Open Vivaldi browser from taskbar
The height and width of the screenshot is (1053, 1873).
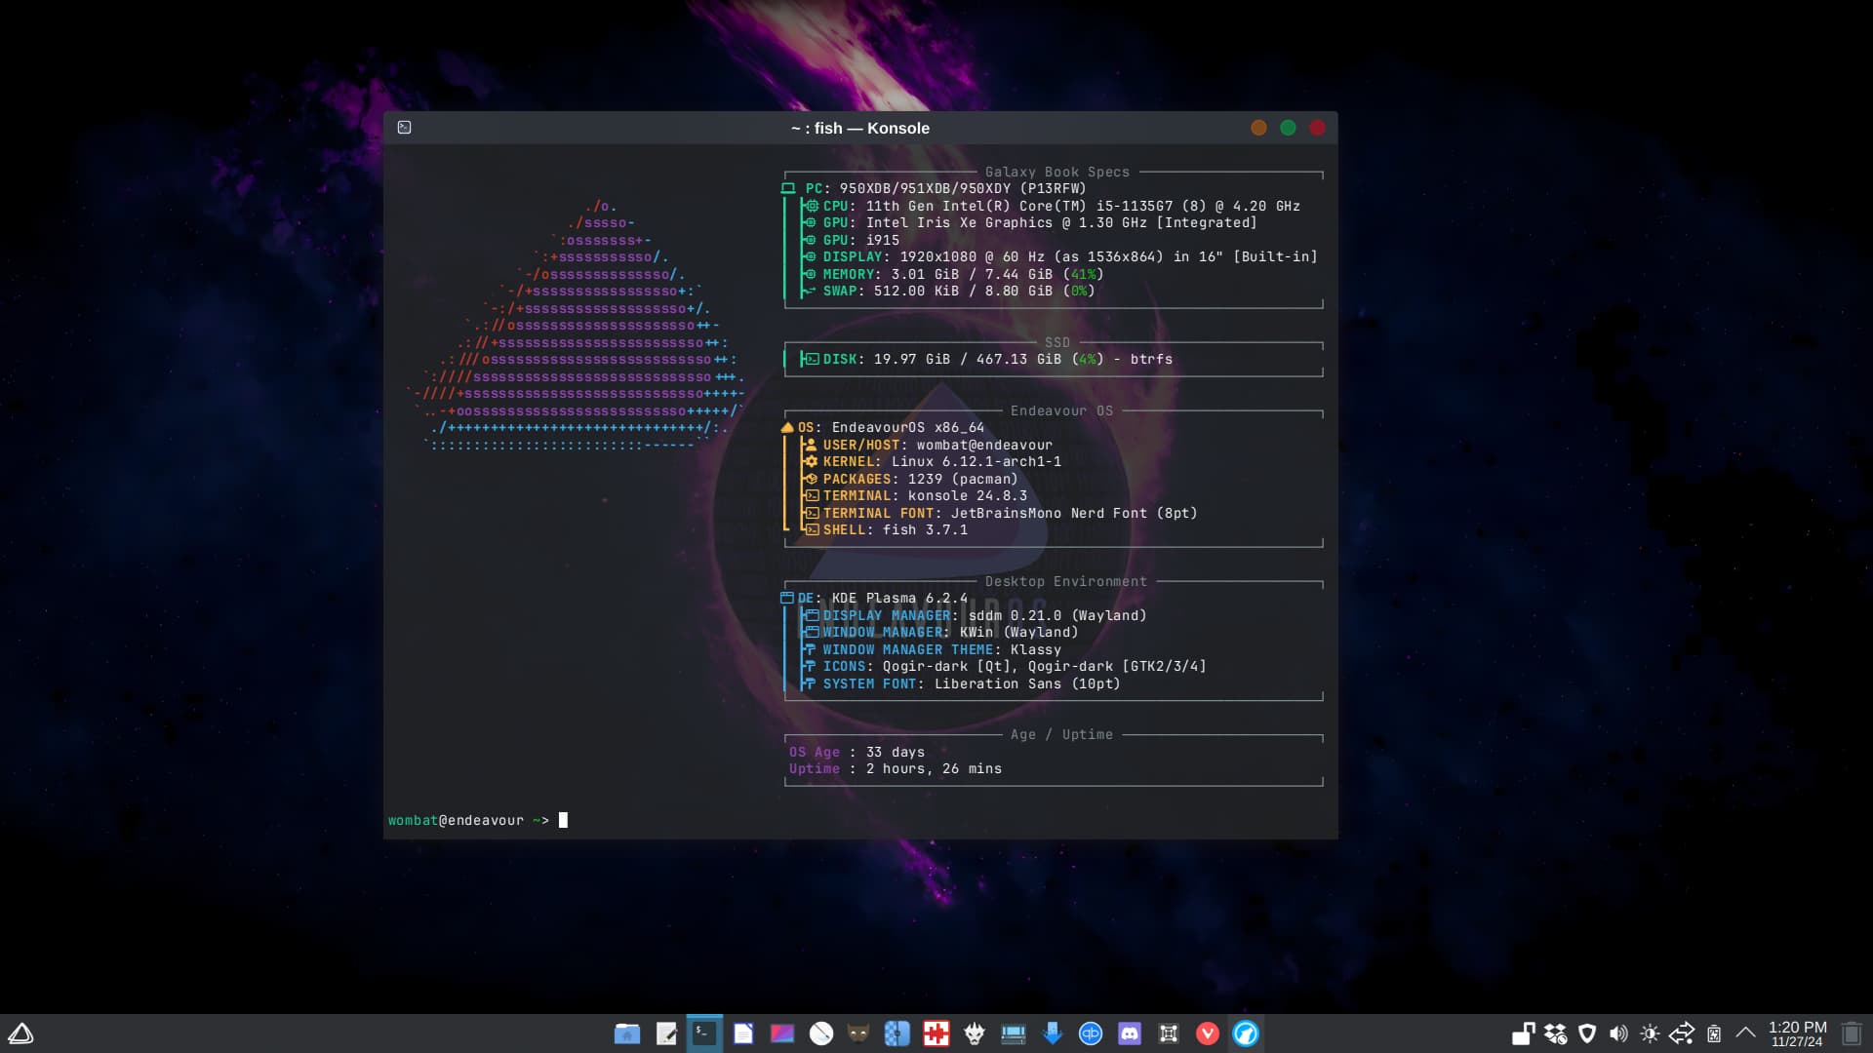(1208, 1033)
